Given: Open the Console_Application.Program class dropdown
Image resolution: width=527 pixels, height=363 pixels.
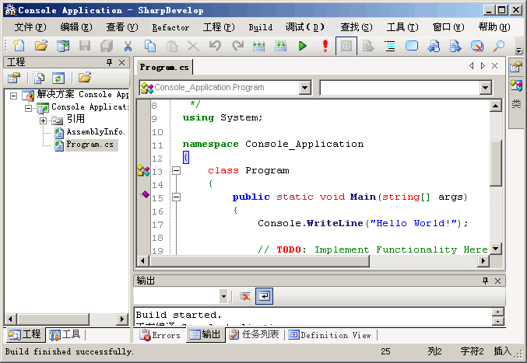Looking at the screenshot, I should tap(304, 88).
